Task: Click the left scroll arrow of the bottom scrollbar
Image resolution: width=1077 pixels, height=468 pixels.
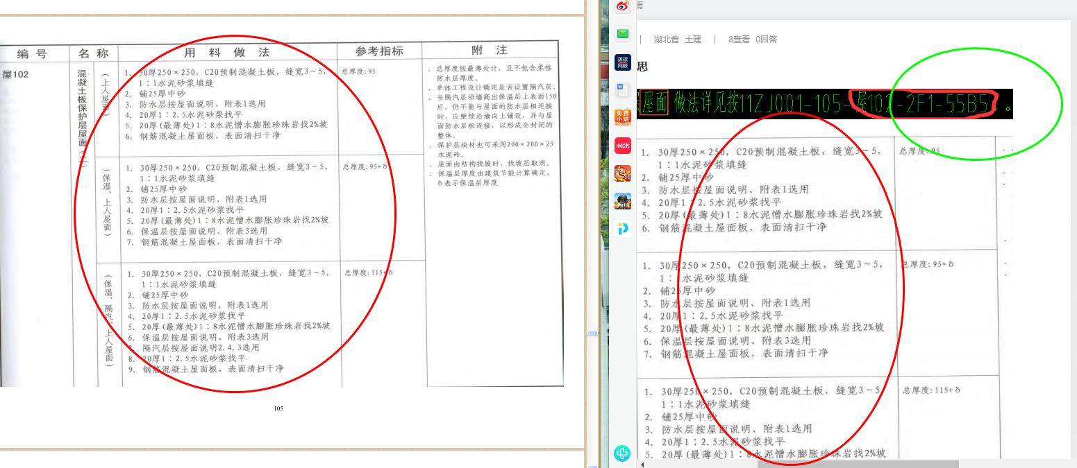Action: pos(642,465)
